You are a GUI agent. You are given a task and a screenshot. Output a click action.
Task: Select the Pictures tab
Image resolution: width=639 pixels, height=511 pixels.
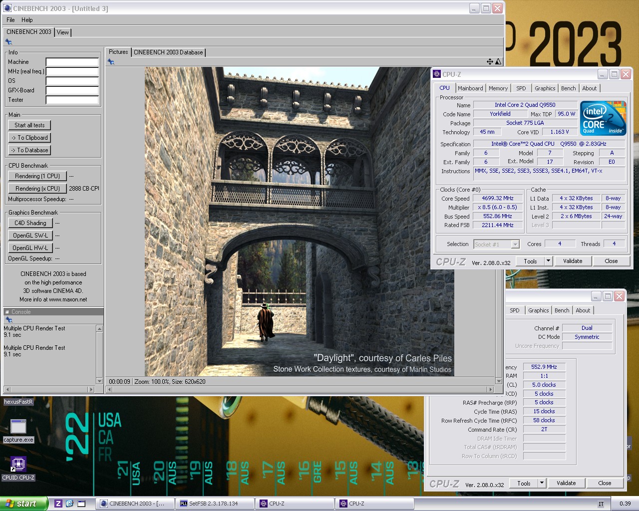118,52
